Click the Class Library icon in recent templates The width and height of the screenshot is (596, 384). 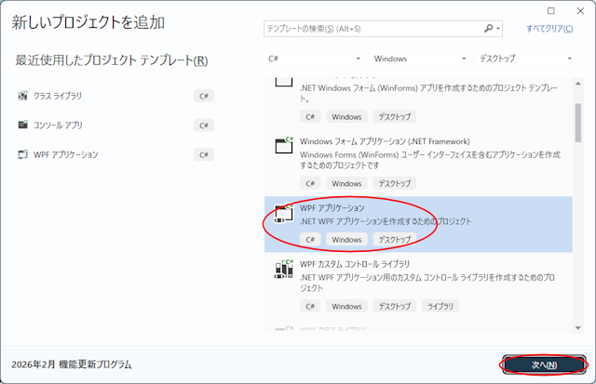tap(23, 96)
